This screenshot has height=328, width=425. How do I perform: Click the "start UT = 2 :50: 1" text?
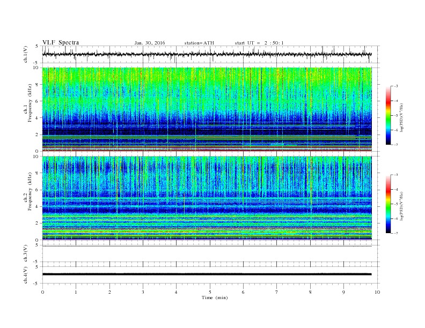[x=259, y=43]
